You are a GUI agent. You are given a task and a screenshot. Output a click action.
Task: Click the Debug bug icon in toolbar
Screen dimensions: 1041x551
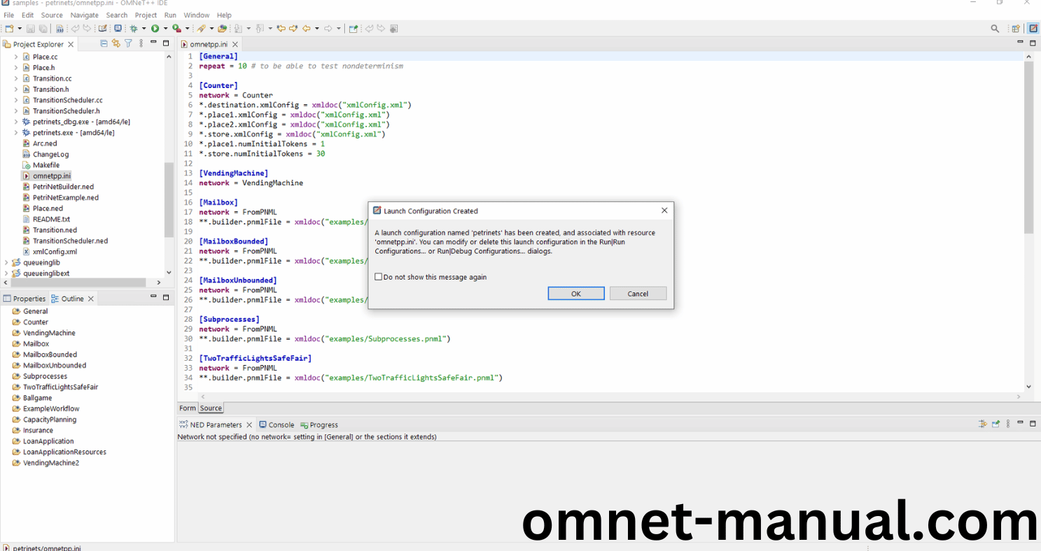pyautogui.click(x=134, y=29)
